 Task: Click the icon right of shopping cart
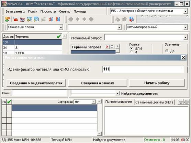(x=186, y=102)
